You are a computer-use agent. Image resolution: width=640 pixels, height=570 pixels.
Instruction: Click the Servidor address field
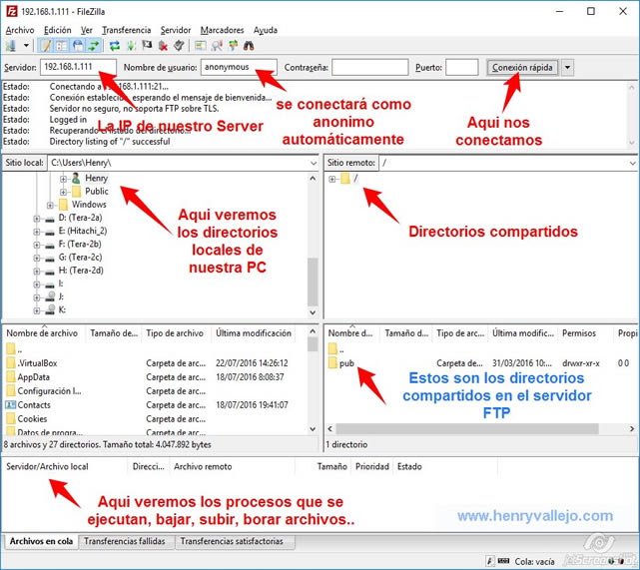click(x=78, y=67)
